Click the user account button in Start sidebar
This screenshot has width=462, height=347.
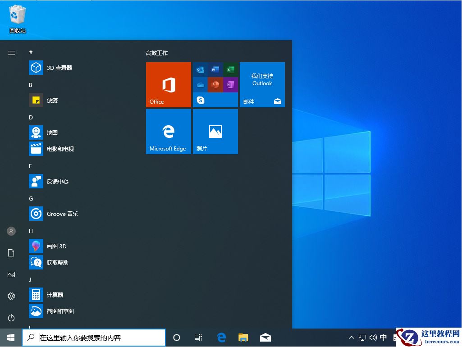11,231
